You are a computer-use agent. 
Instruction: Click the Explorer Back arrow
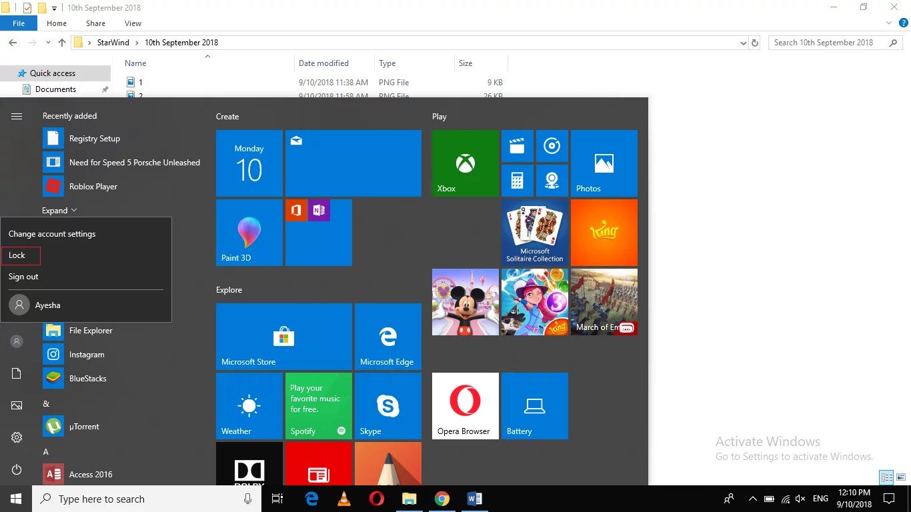pos(13,43)
